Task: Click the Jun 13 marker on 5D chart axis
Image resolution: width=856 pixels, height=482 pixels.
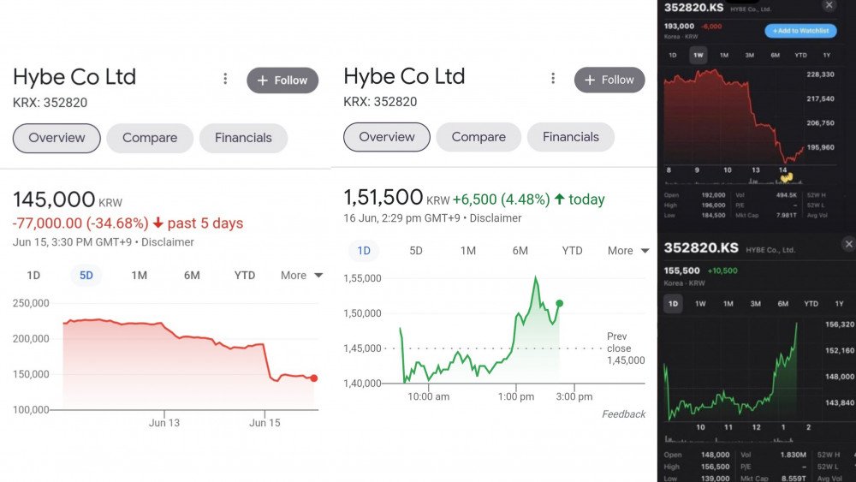Action: [164, 422]
